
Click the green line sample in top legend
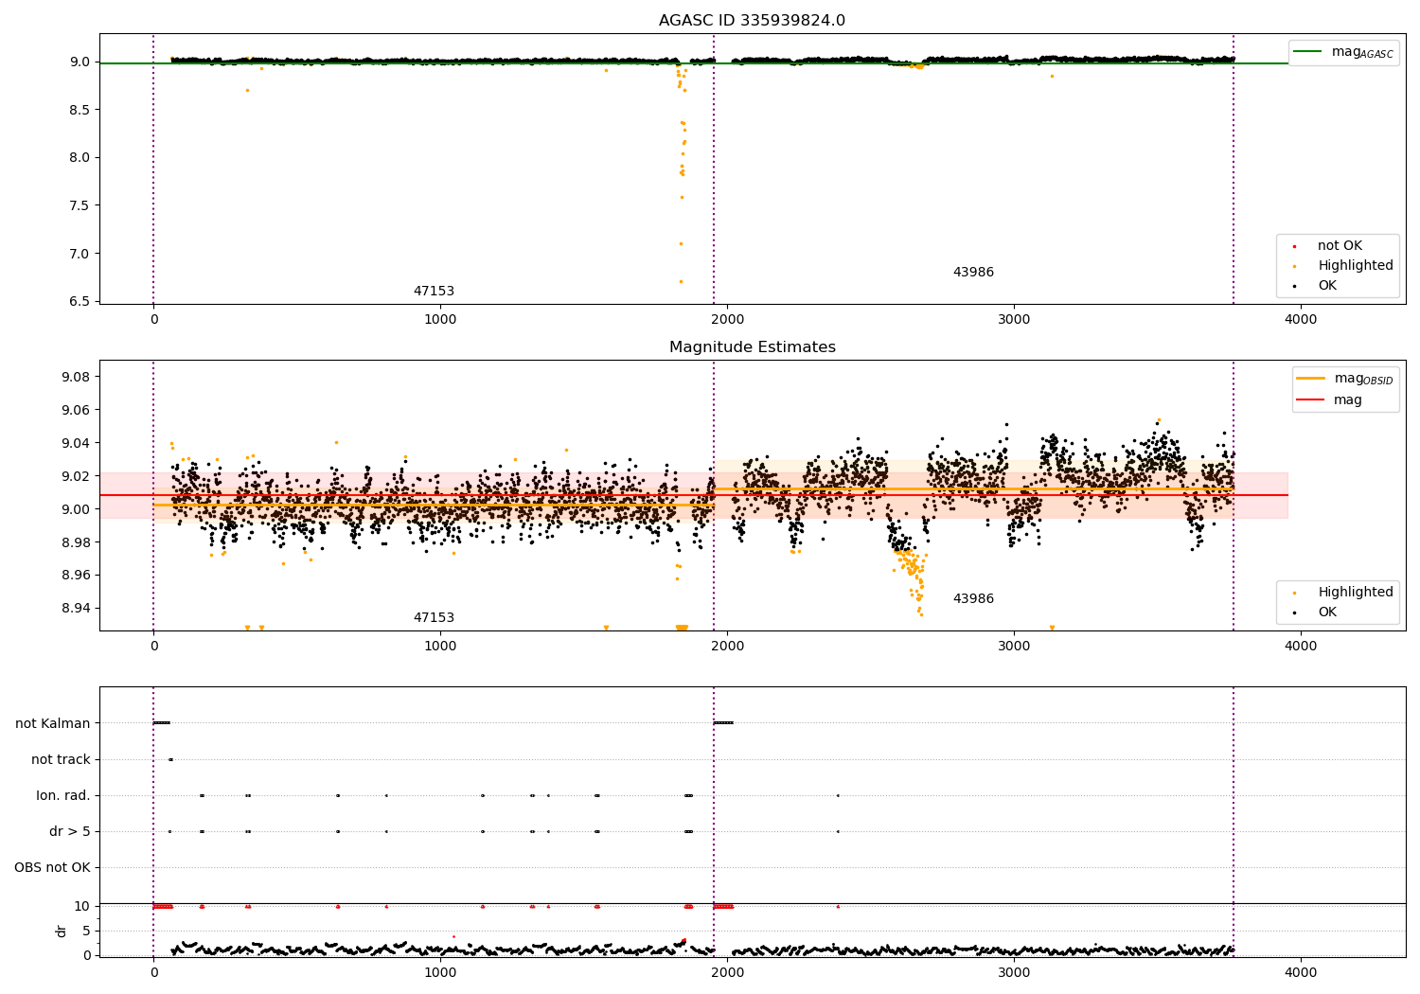click(1307, 52)
